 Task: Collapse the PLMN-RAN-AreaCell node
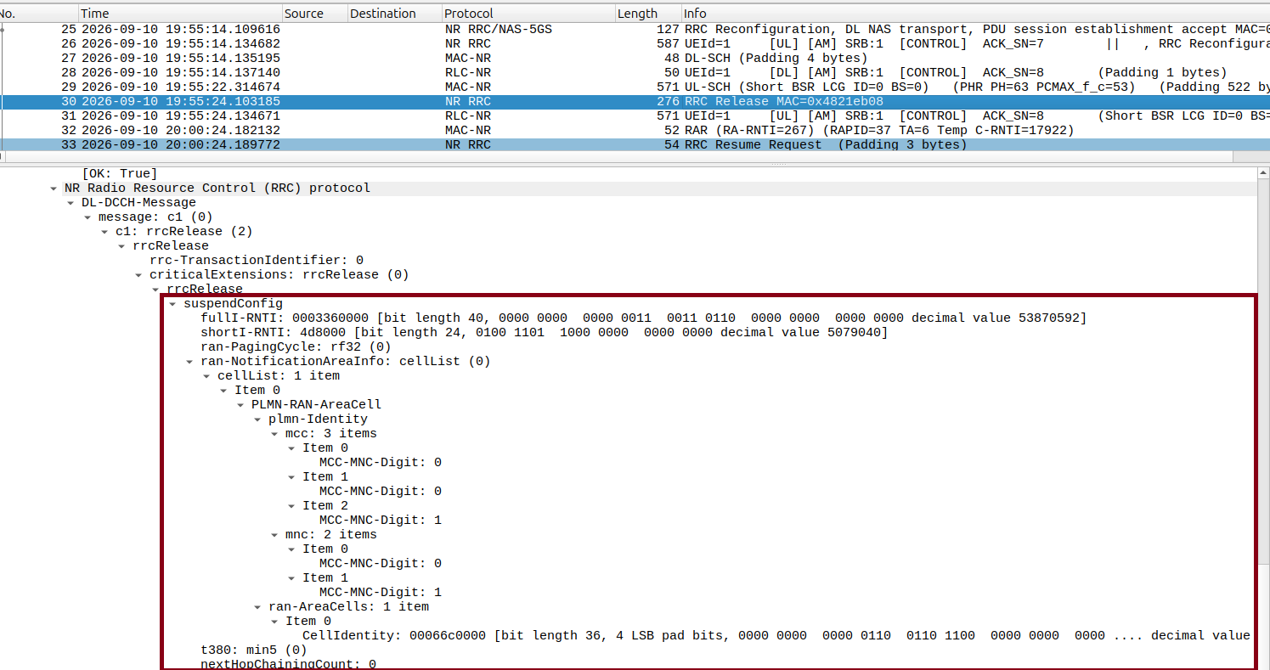(x=241, y=405)
